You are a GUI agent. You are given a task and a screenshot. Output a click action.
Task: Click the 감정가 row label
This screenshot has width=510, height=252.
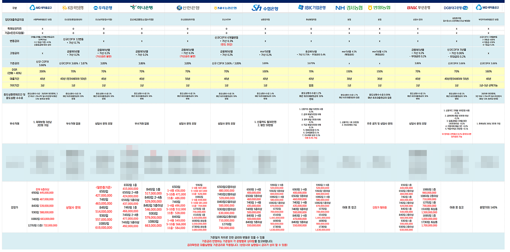point(15,207)
